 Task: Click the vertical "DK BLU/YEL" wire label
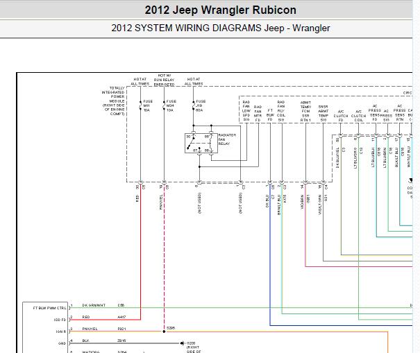tap(337, 157)
